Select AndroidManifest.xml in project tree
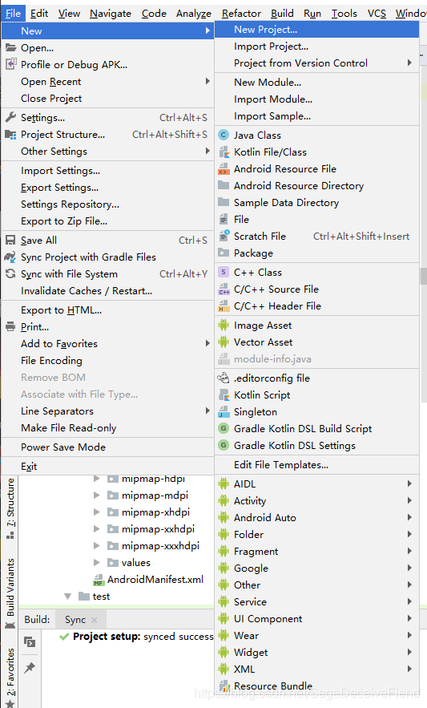The width and height of the screenshot is (427, 708). pyautogui.click(x=155, y=580)
